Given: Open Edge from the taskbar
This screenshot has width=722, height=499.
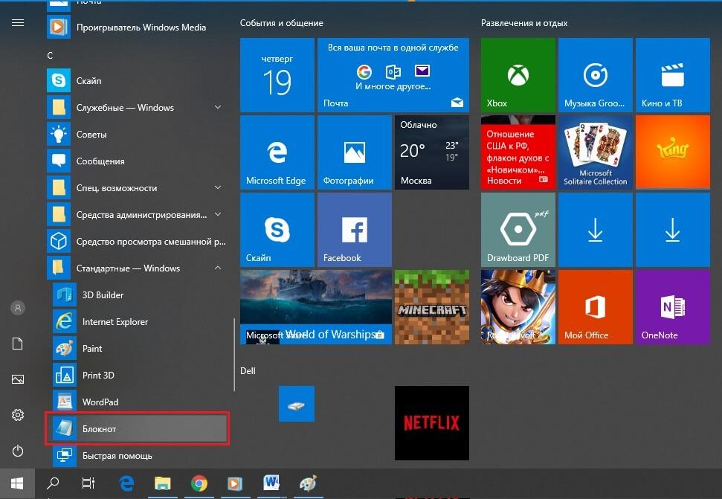Looking at the screenshot, I should (x=126, y=483).
